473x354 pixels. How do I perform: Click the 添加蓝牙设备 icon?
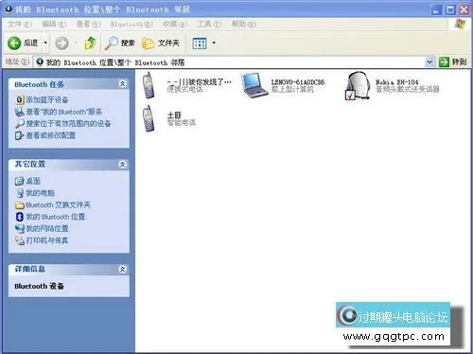click(x=20, y=100)
